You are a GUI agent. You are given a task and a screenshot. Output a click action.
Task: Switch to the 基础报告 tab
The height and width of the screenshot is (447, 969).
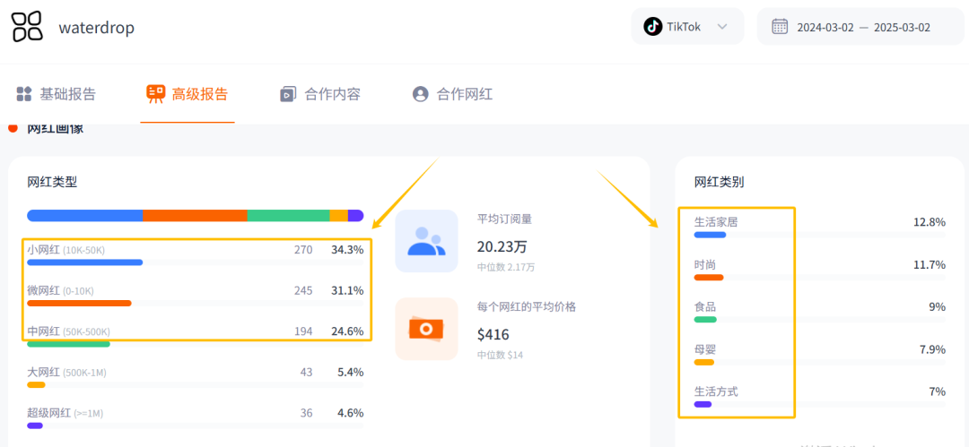[x=57, y=94]
